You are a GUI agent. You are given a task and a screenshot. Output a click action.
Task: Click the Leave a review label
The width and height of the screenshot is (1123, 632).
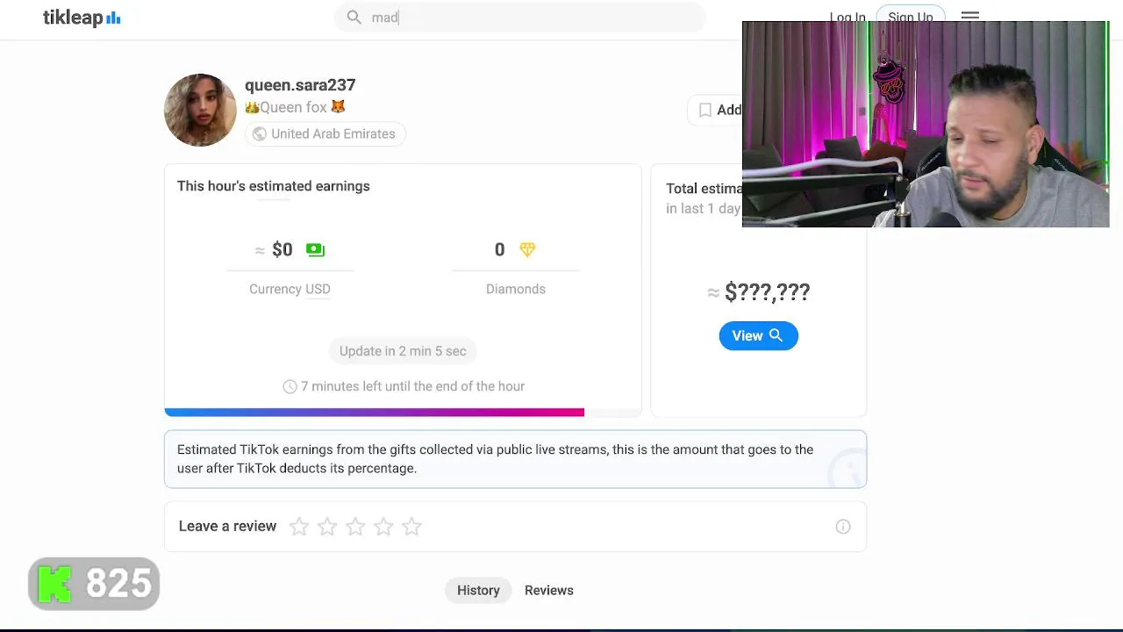227,526
